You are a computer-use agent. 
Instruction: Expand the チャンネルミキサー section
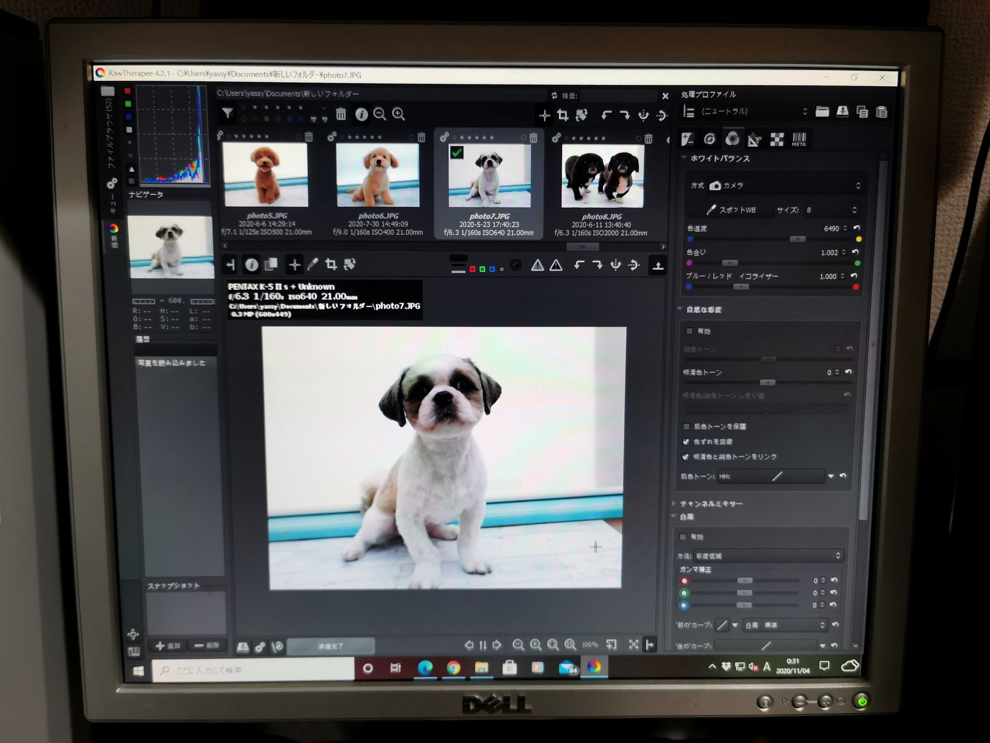pyautogui.click(x=711, y=504)
